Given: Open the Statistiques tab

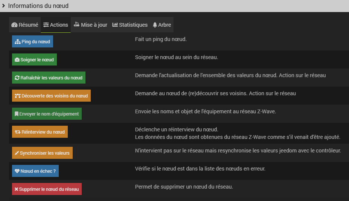Looking at the screenshot, I should (x=130, y=25).
